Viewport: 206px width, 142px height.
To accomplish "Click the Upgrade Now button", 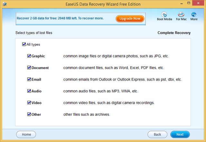I will tap(130, 19).
